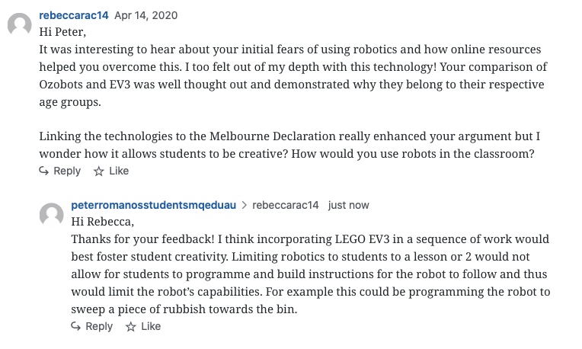The height and width of the screenshot is (349, 582).
Task: Open rebeccarac14's profile avatar
Action: [19, 25]
